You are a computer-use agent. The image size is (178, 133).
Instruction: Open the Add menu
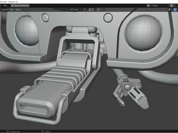[11, 10]
